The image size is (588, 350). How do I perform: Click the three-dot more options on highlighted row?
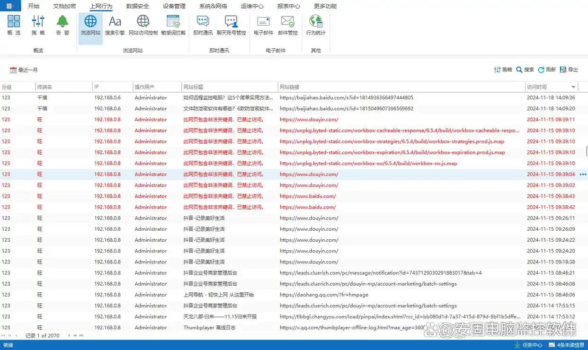pos(583,175)
